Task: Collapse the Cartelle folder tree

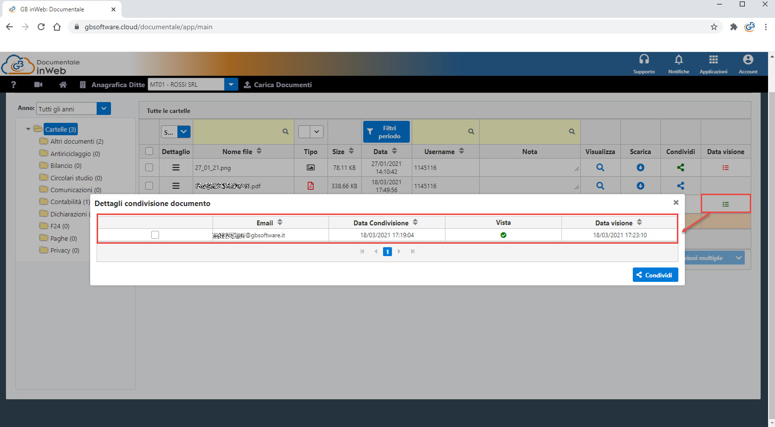Action: (28, 129)
